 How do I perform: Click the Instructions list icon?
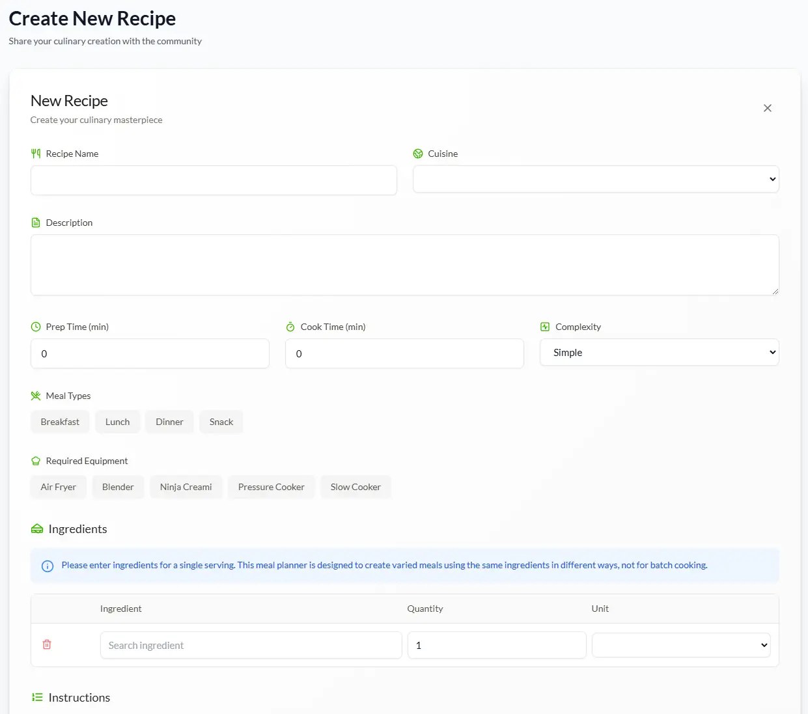pyautogui.click(x=37, y=697)
